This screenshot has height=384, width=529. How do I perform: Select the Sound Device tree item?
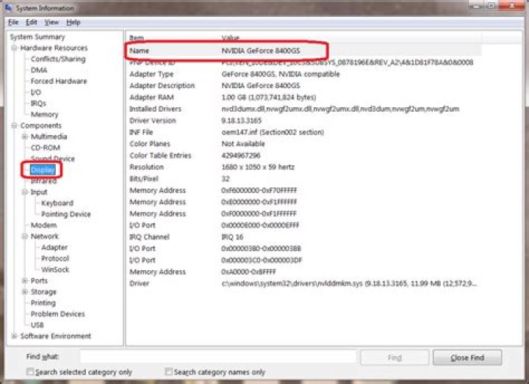click(x=53, y=159)
